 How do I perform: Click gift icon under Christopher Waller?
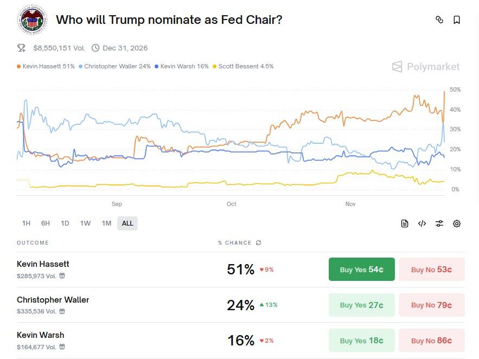coord(62,311)
